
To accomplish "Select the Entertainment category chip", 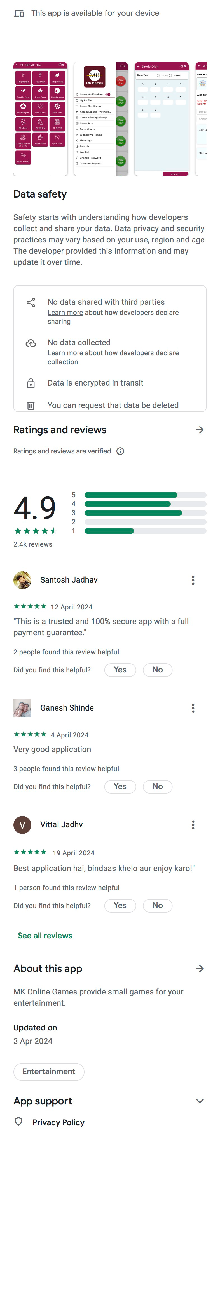I will pos(49,1071).
